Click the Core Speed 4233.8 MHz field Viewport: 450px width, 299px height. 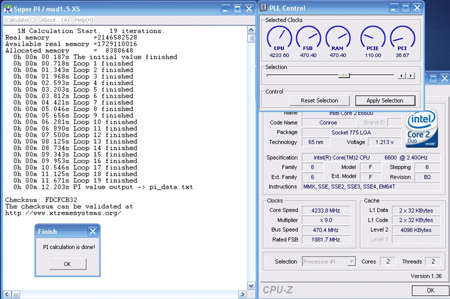click(326, 211)
